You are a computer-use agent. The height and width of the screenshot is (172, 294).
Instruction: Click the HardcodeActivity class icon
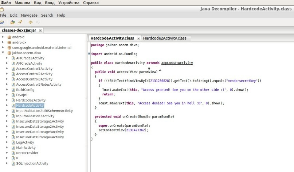(13, 106)
